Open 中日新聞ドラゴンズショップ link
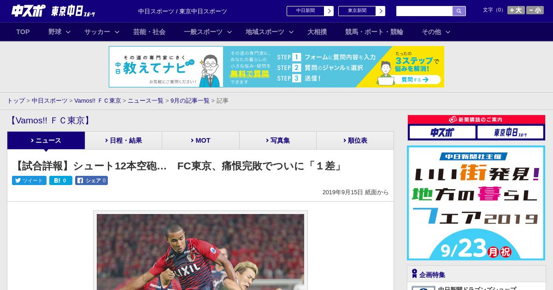The width and height of the screenshot is (553, 290). [477, 289]
